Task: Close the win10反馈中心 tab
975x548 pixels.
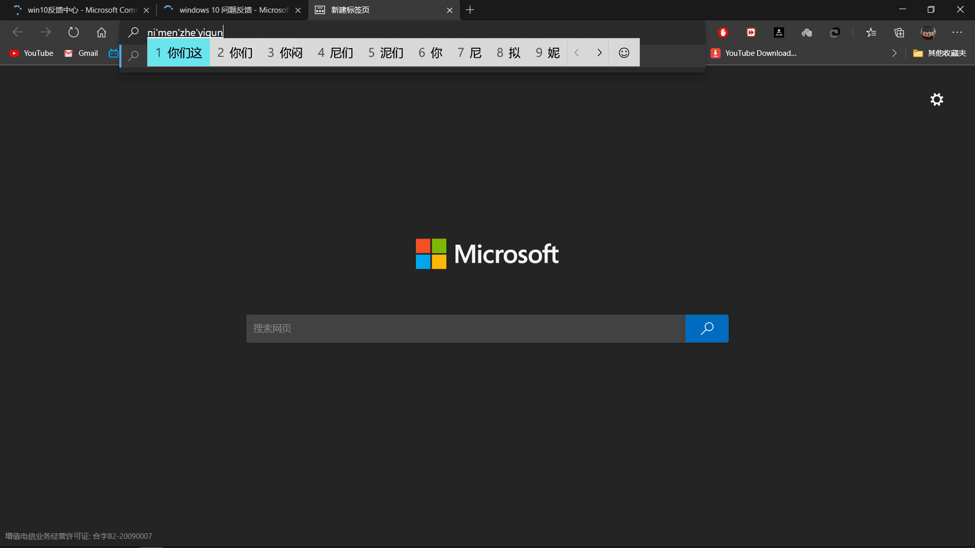Action: pos(146,10)
